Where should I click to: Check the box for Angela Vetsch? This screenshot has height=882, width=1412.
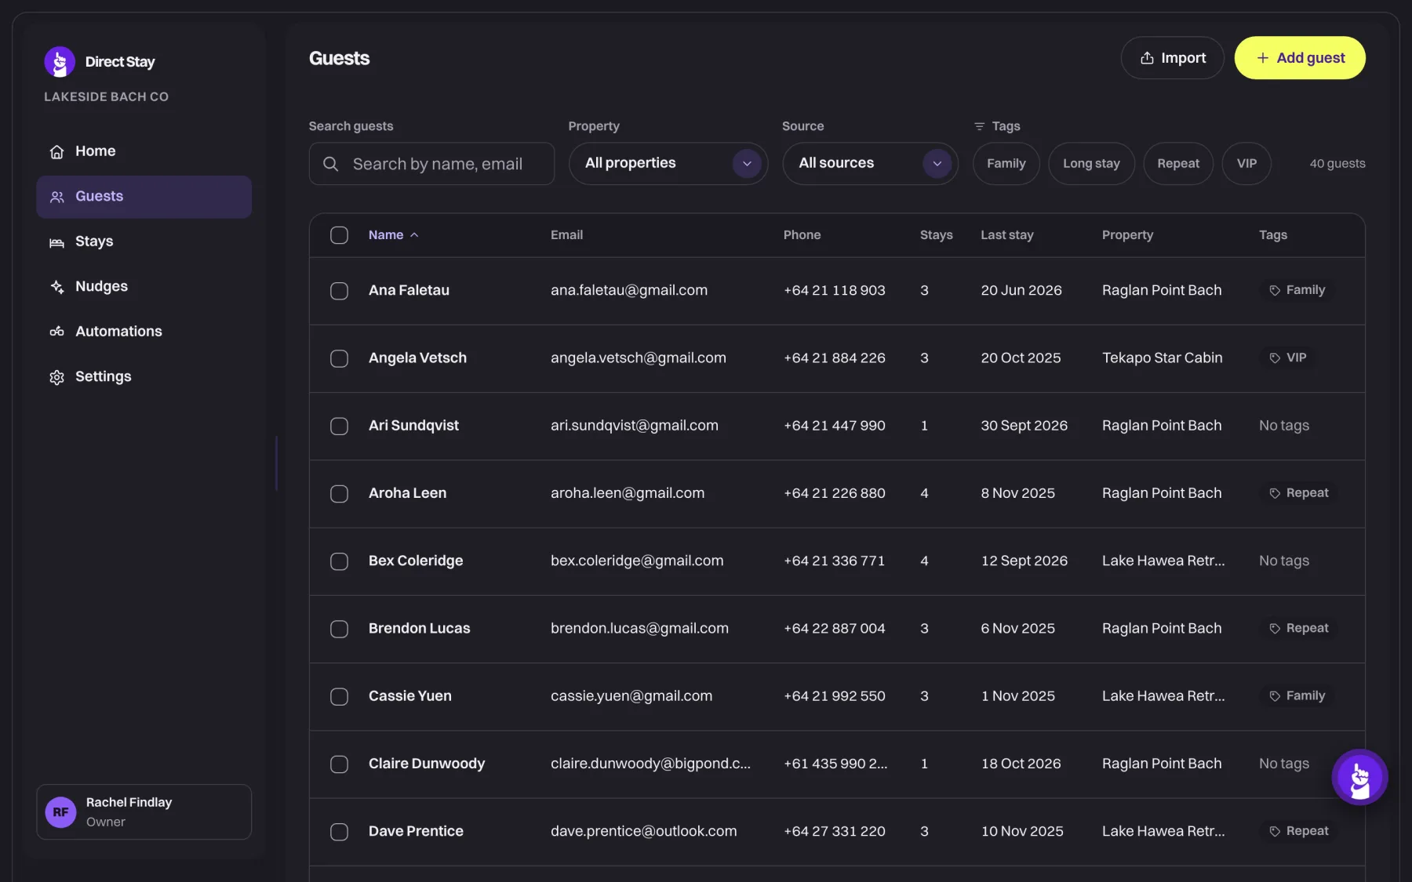(339, 358)
